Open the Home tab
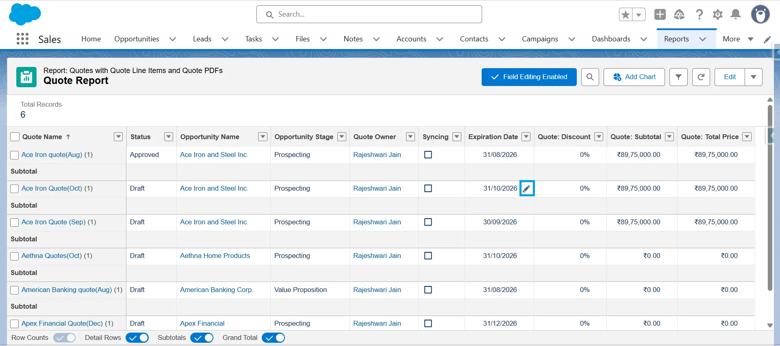 91,39
